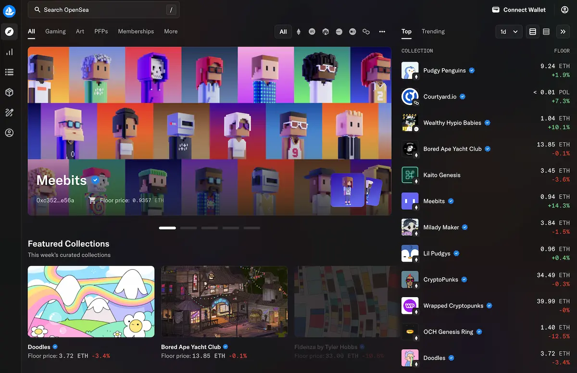Image resolution: width=577 pixels, height=373 pixels.
Task: Click the Doodles avatar in collection list
Action: pos(410,358)
